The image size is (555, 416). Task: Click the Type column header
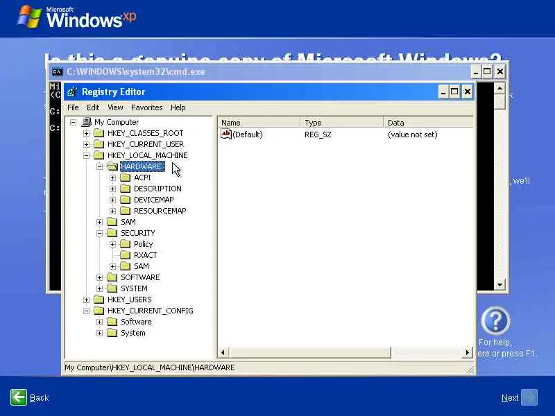point(342,123)
